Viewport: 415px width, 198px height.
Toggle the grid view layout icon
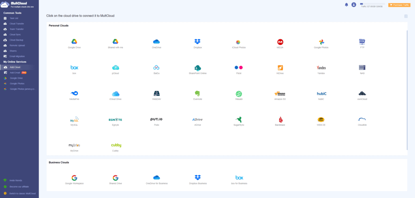(406, 16)
